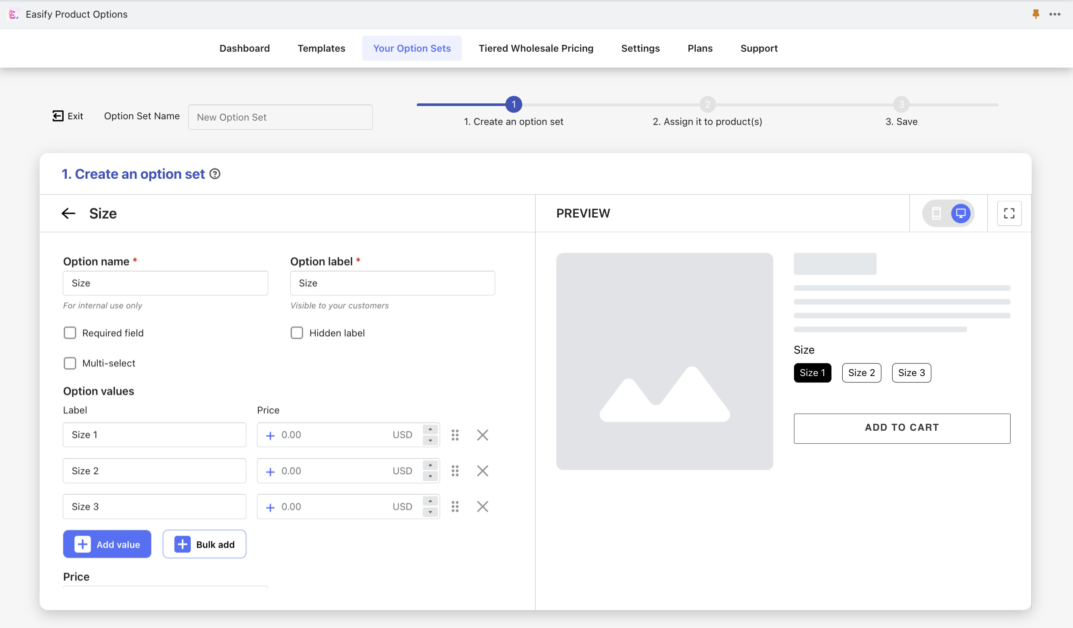Screen dimensions: 1073x628
Task: Click the back arrow next to Size
Action: click(68, 213)
